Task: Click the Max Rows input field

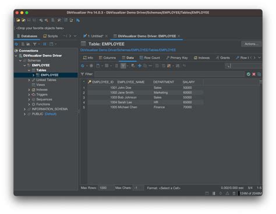Action: pyautogui.click(x=106, y=188)
